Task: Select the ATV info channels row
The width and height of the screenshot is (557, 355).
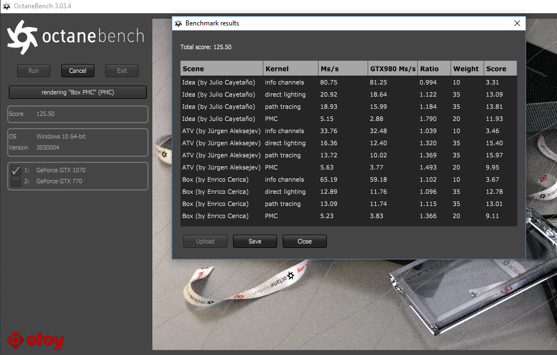Action: click(348, 131)
